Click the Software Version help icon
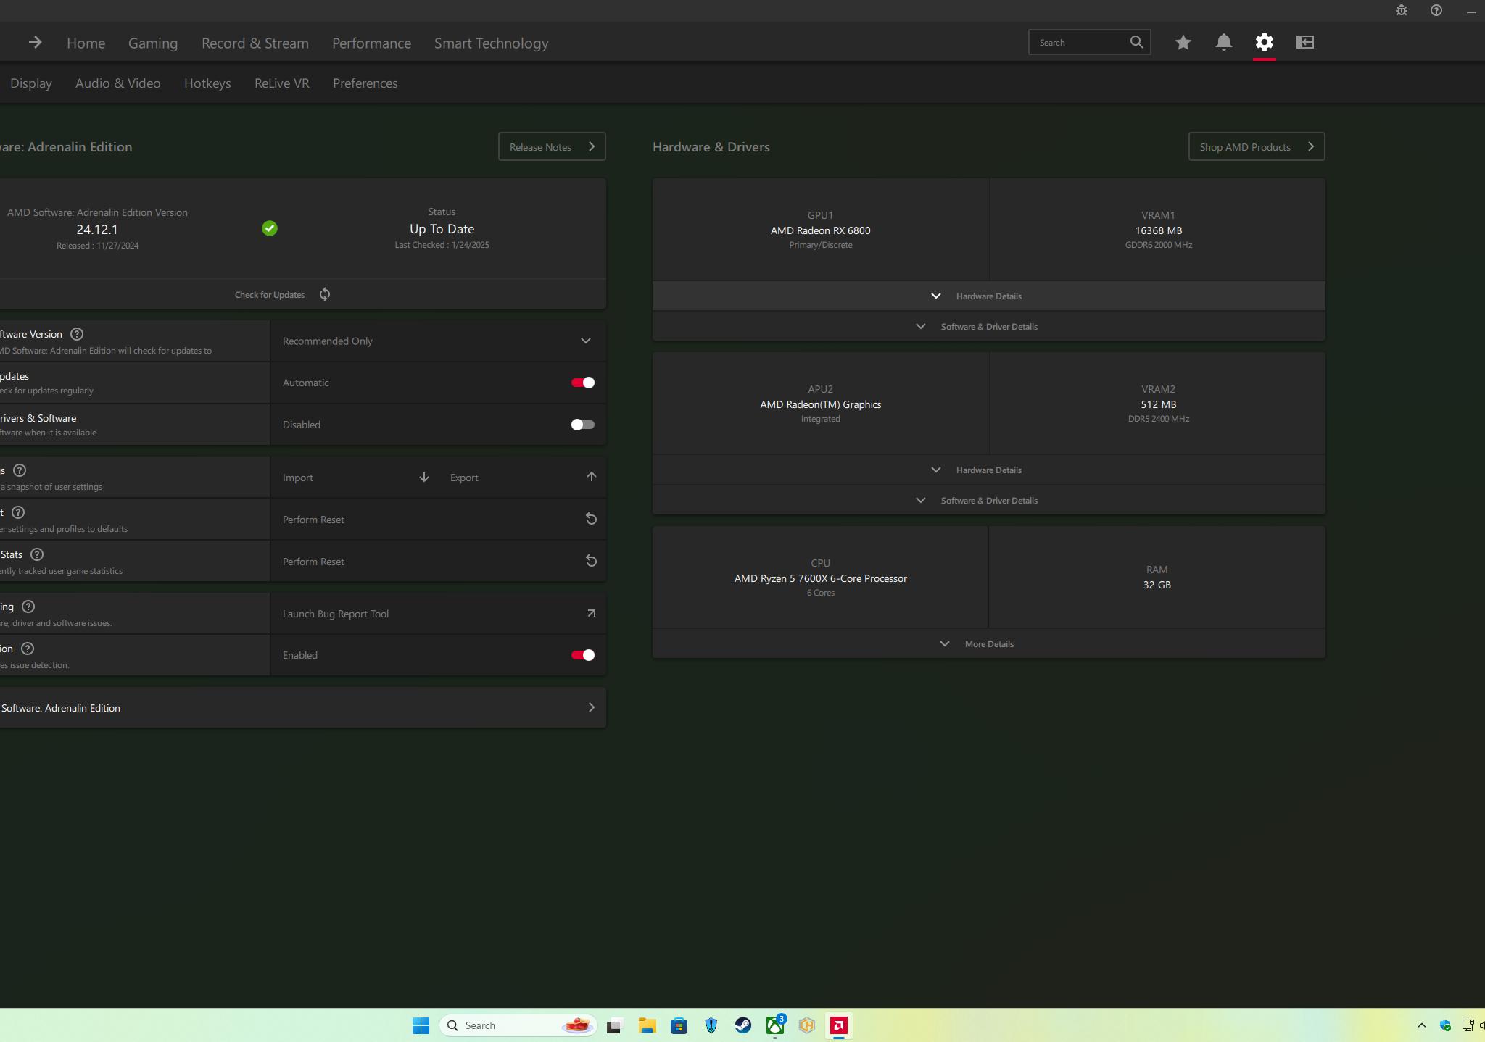The width and height of the screenshot is (1485, 1042). [x=77, y=334]
